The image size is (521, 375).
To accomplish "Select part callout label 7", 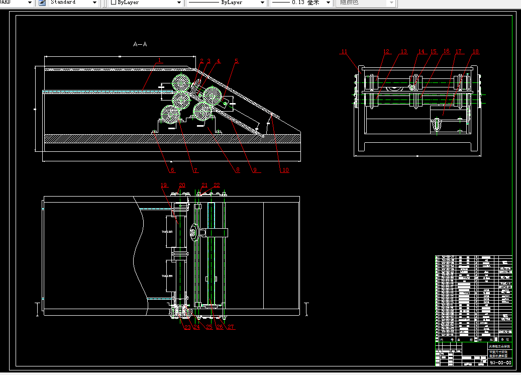I will click(195, 170).
